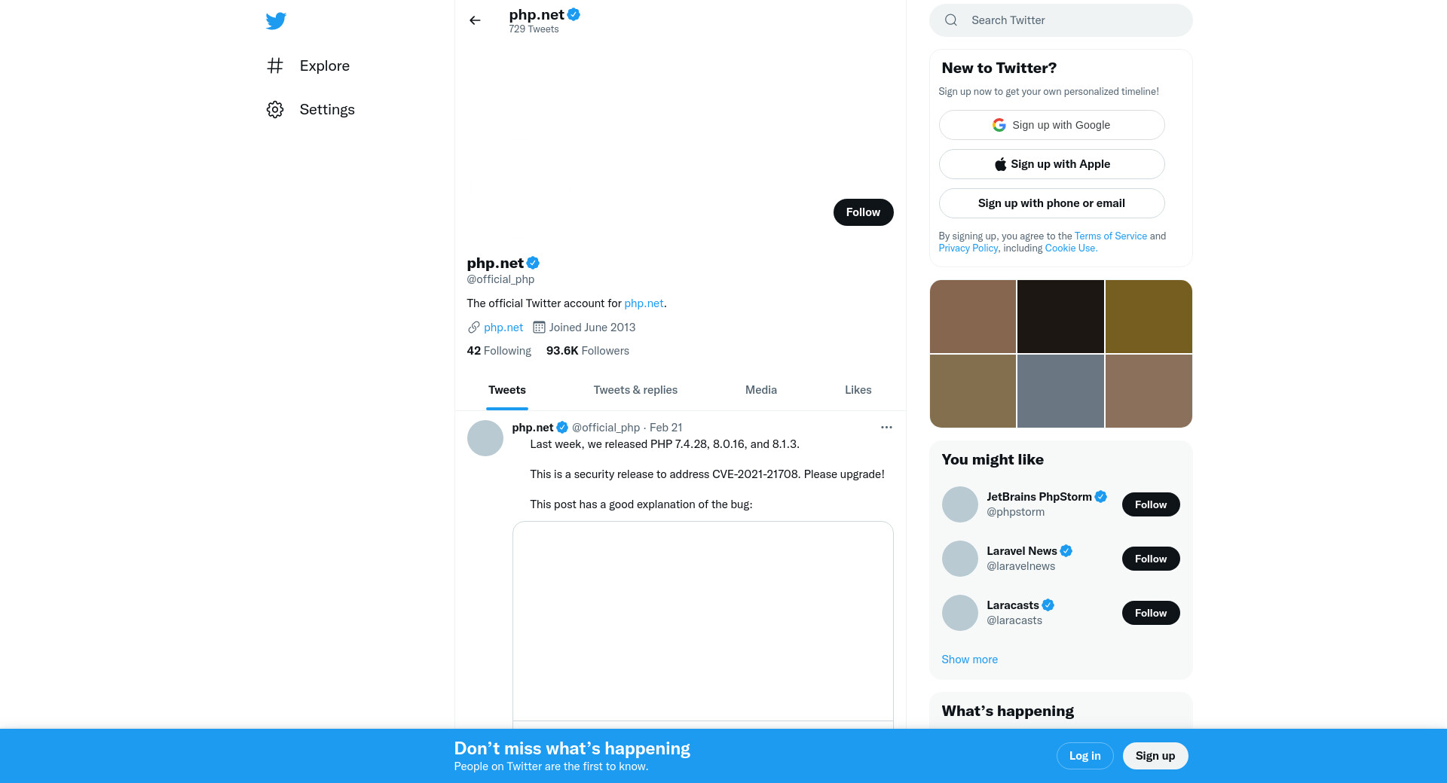1447x783 pixels.
Task: Follow Laravel News account
Action: click(x=1150, y=559)
